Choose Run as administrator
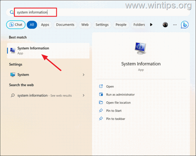Image resolution: width=196 pixels, height=156 pixels. [120, 95]
